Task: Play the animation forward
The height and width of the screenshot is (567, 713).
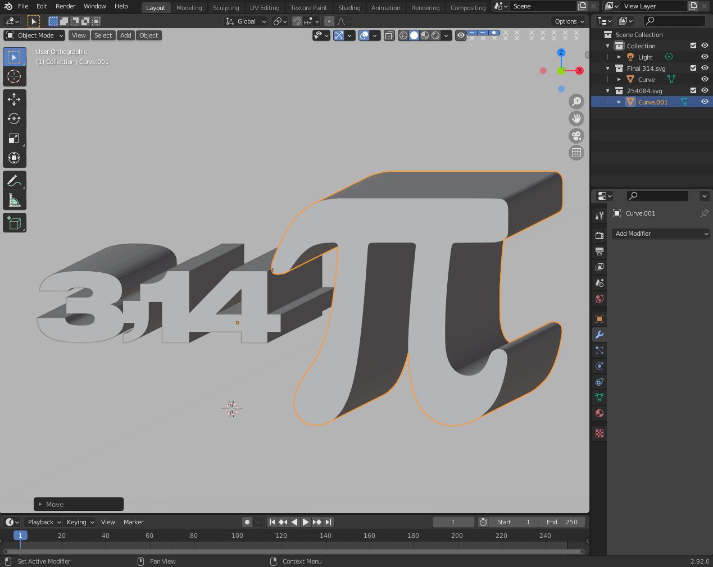Action: [x=306, y=522]
